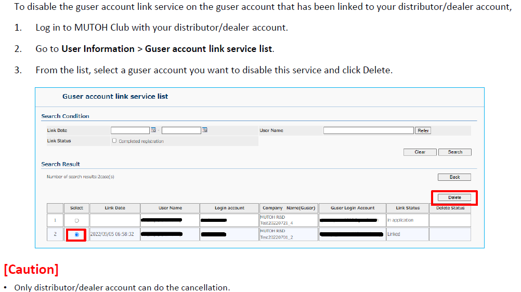Click the User Name column header
Image resolution: width=521 pixels, height=292 pixels.
click(170, 208)
